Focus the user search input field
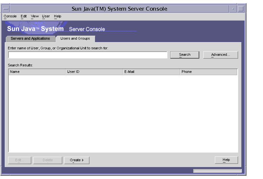This screenshot has width=263, height=179. tap(88, 55)
